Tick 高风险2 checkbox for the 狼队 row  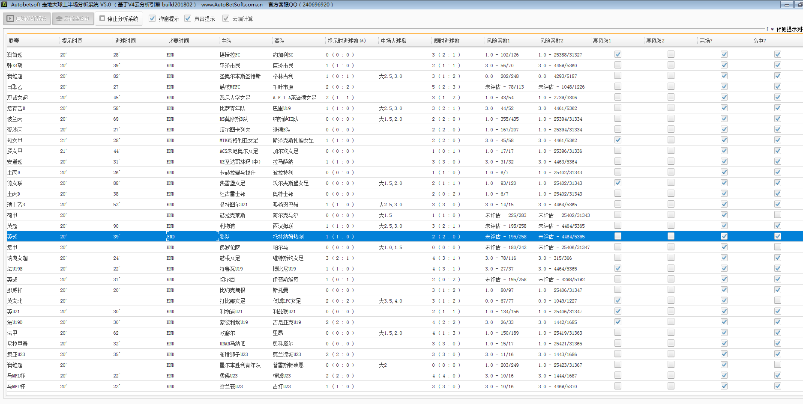[x=671, y=236]
